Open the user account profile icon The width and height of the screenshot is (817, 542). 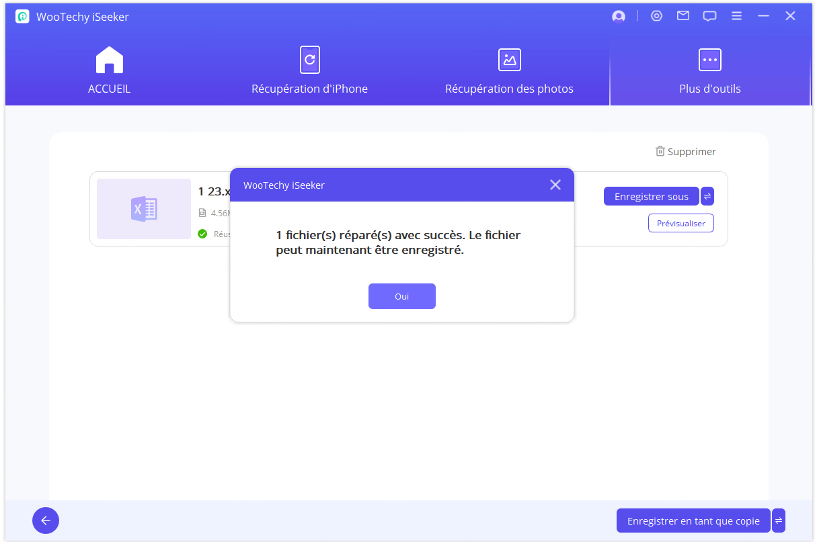(x=619, y=17)
